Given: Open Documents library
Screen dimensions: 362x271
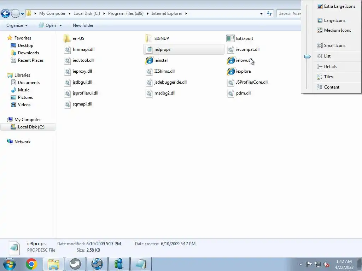Looking at the screenshot, I should coord(29,83).
